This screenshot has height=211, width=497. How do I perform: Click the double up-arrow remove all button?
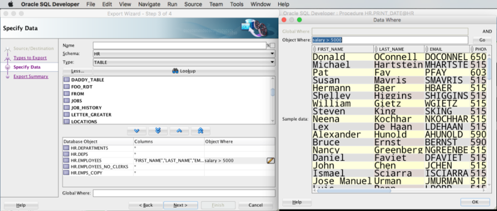point(200,131)
